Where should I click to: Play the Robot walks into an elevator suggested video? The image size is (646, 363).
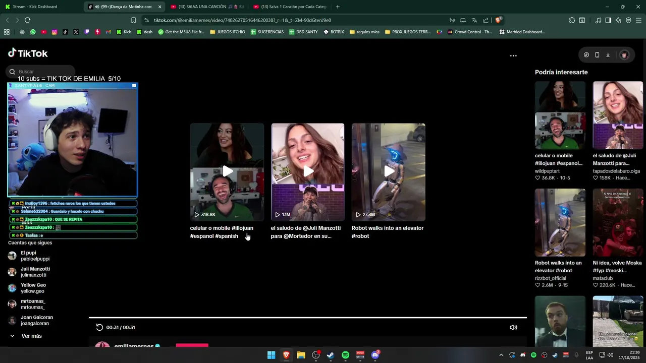pos(389,172)
